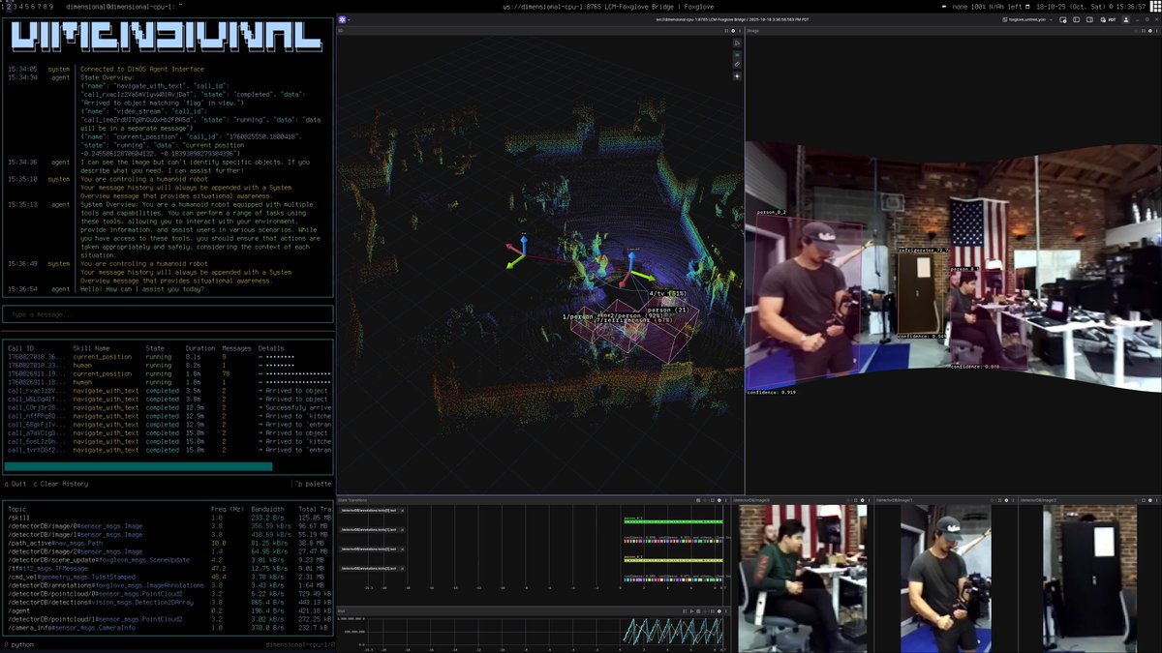Open the PDT timezone selector
The width and height of the screenshot is (1162, 653).
(x=1111, y=19)
